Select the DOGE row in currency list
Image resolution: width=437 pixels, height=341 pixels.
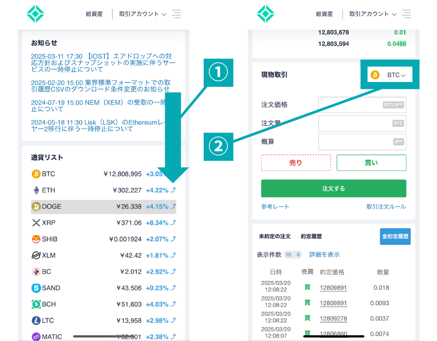click(x=104, y=207)
